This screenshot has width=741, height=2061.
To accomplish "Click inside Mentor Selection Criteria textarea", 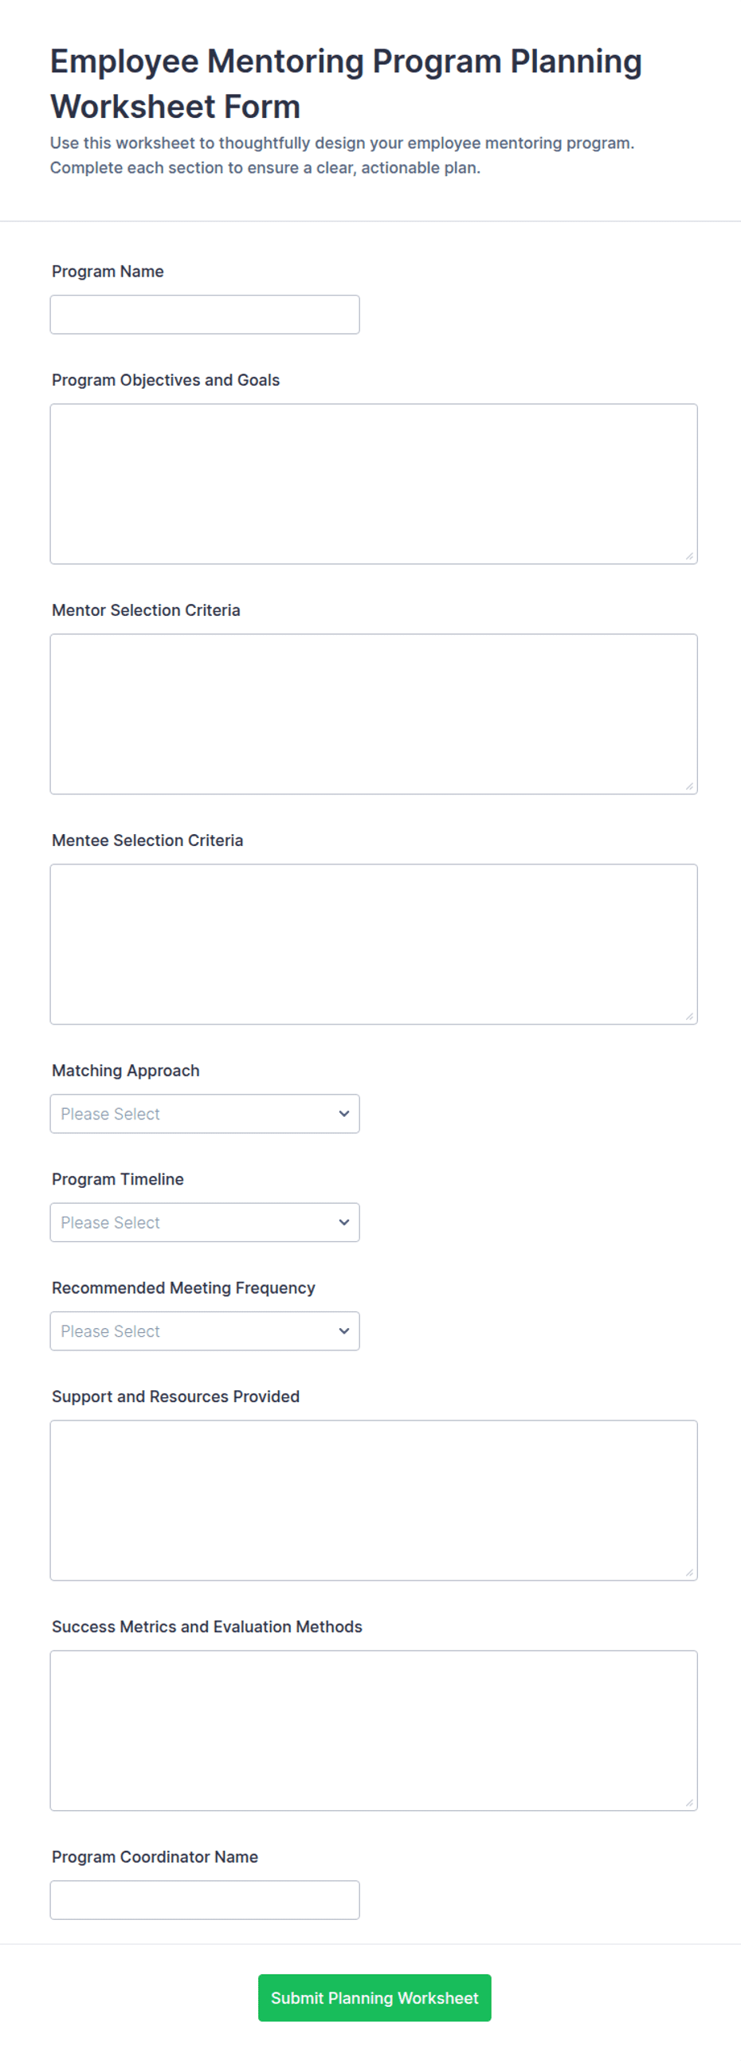I will click(x=374, y=715).
